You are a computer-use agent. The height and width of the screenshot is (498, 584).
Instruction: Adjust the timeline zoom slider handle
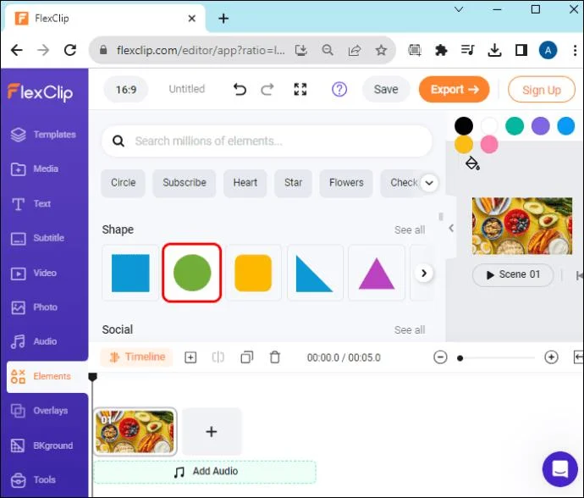460,358
